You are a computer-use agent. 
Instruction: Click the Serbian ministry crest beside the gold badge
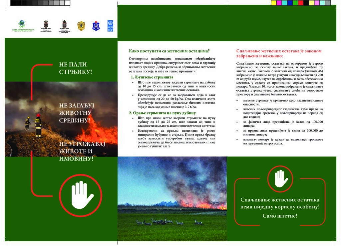[x=64, y=26]
